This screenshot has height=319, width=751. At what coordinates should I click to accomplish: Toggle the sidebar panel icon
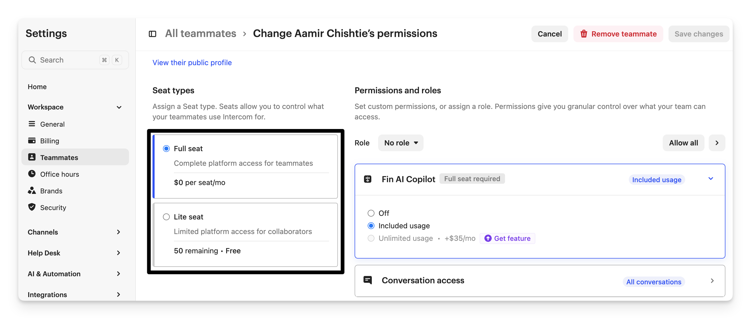(152, 34)
